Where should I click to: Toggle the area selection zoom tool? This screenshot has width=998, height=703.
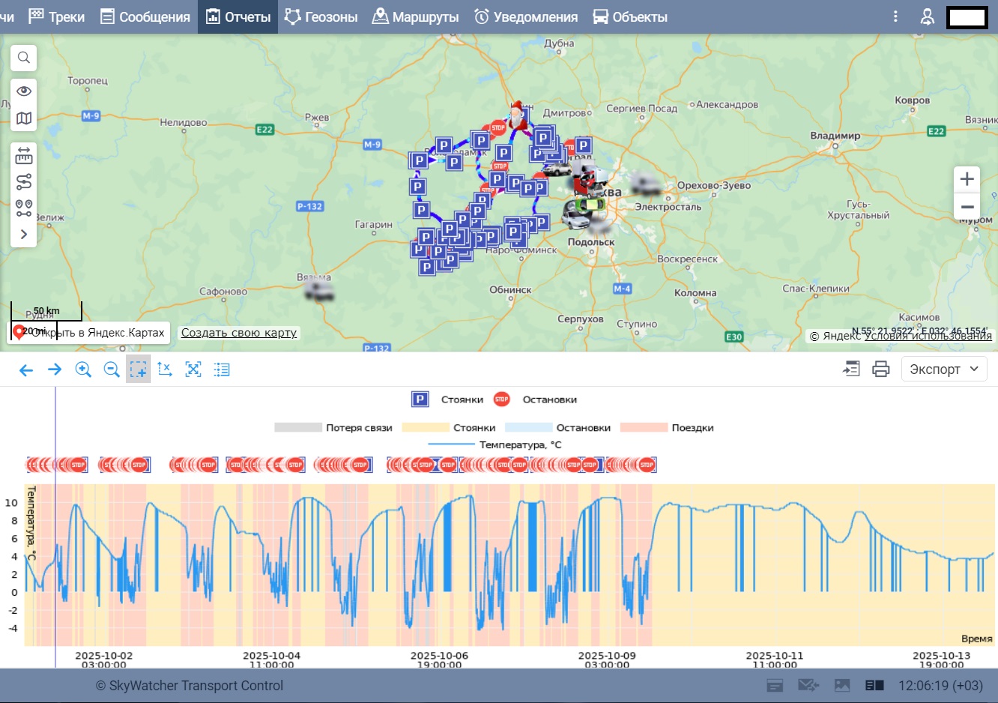pos(138,369)
